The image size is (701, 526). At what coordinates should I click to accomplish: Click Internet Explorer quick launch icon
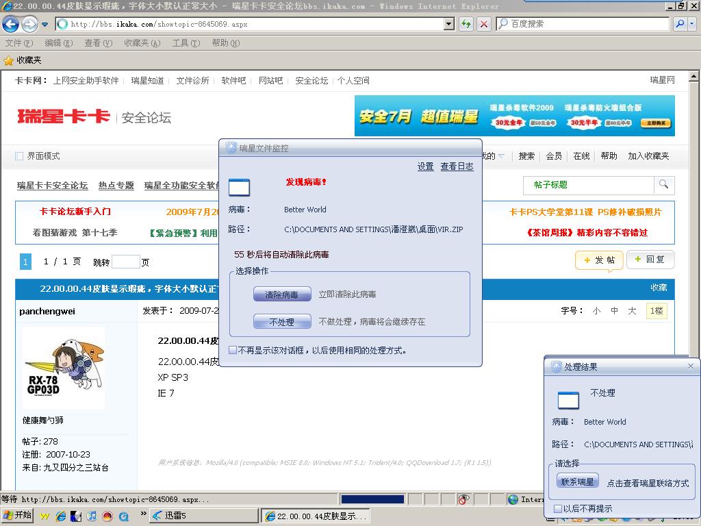(x=61, y=516)
